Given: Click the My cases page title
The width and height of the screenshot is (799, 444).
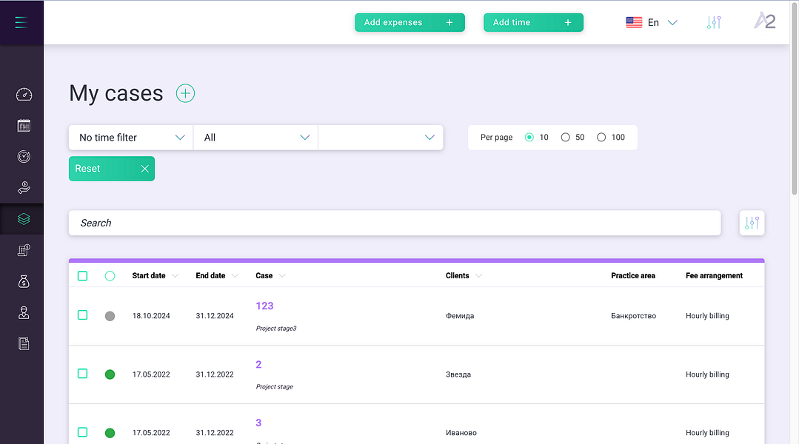Looking at the screenshot, I should coord(116,94).
